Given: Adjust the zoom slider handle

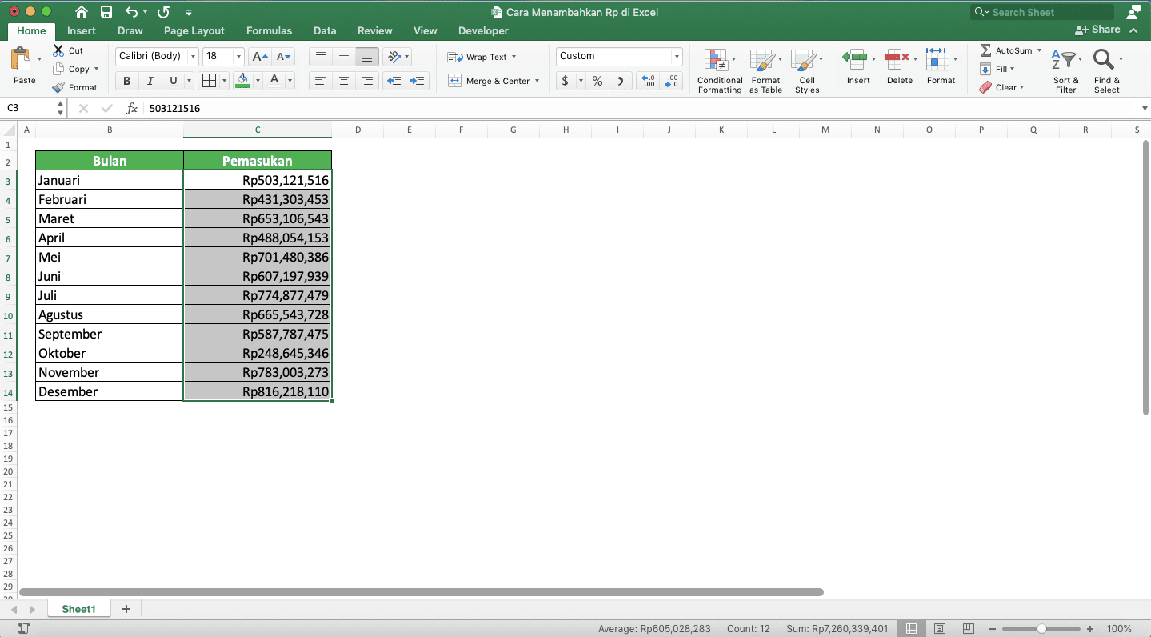Looking at the screenshot, I should coord(1041,629).
